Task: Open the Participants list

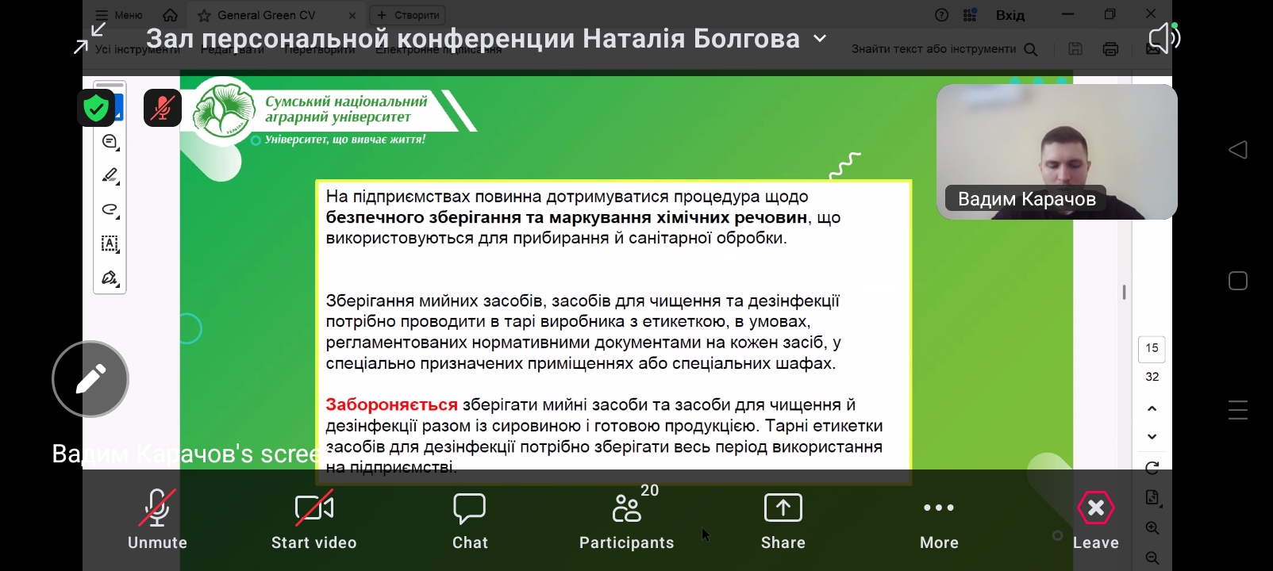Action: coord(626,519)
